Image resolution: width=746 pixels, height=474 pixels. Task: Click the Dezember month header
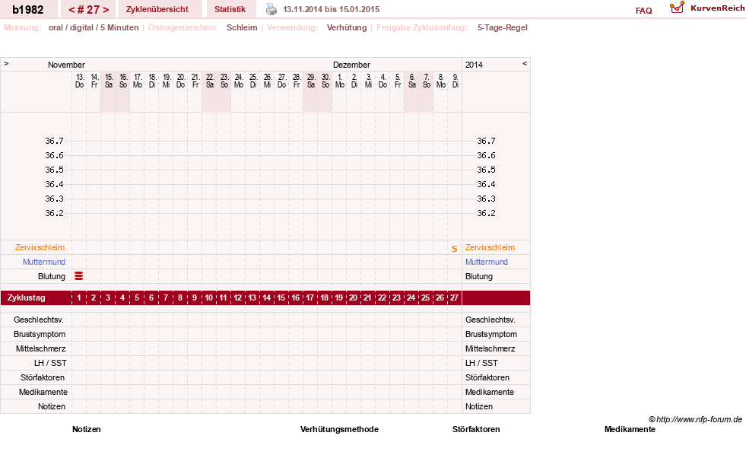coord(351,65)
